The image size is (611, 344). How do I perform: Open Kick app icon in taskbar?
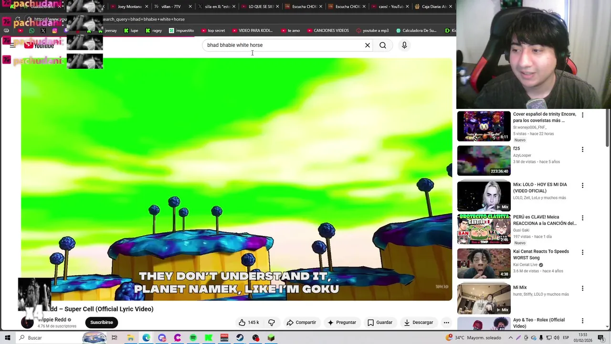pyautogui.click(x=209, y=338)
